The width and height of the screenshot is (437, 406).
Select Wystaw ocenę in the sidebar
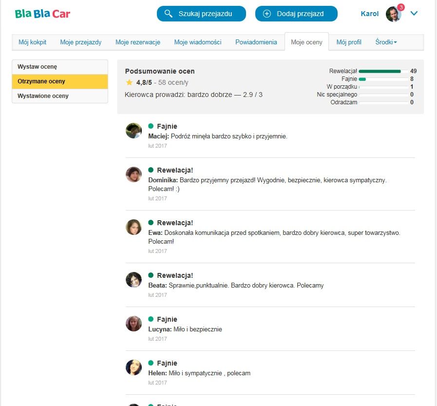tap(60, 67)
